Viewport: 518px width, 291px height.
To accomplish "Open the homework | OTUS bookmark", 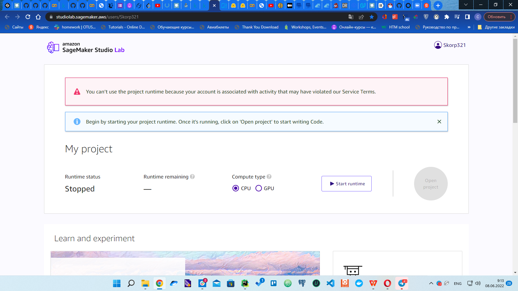I will pyautogui.click(x=75, y=27).
